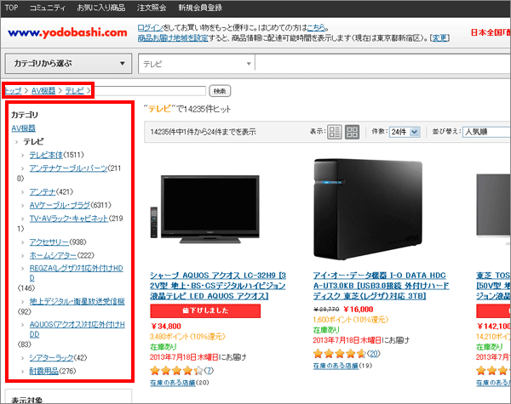Click the 検索 button
This screenshot has height=404, width=511.
[220, 91]
